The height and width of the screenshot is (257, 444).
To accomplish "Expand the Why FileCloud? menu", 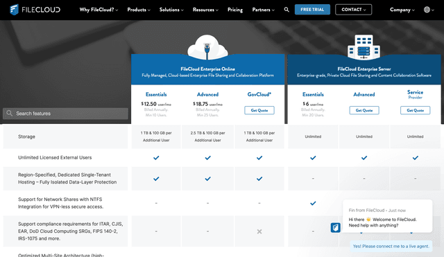I will [x=99, y=10].
